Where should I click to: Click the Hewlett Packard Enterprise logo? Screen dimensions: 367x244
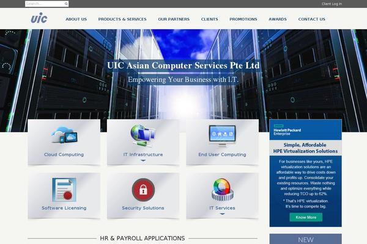(x=287, y=131)
